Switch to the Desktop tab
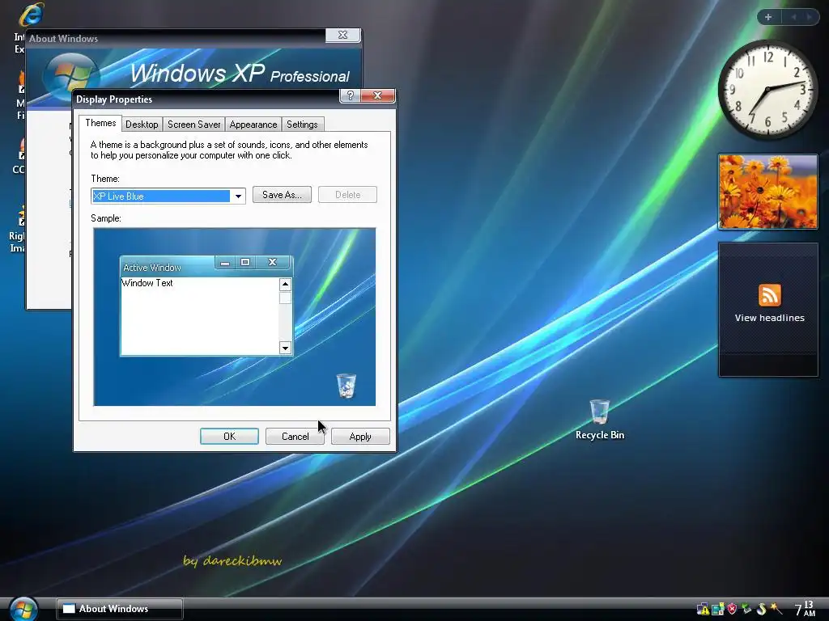This screenshot has width=829, height=621. point(142,125)
